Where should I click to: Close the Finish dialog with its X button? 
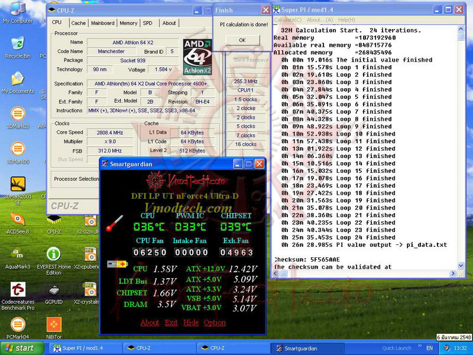[265, 10]
